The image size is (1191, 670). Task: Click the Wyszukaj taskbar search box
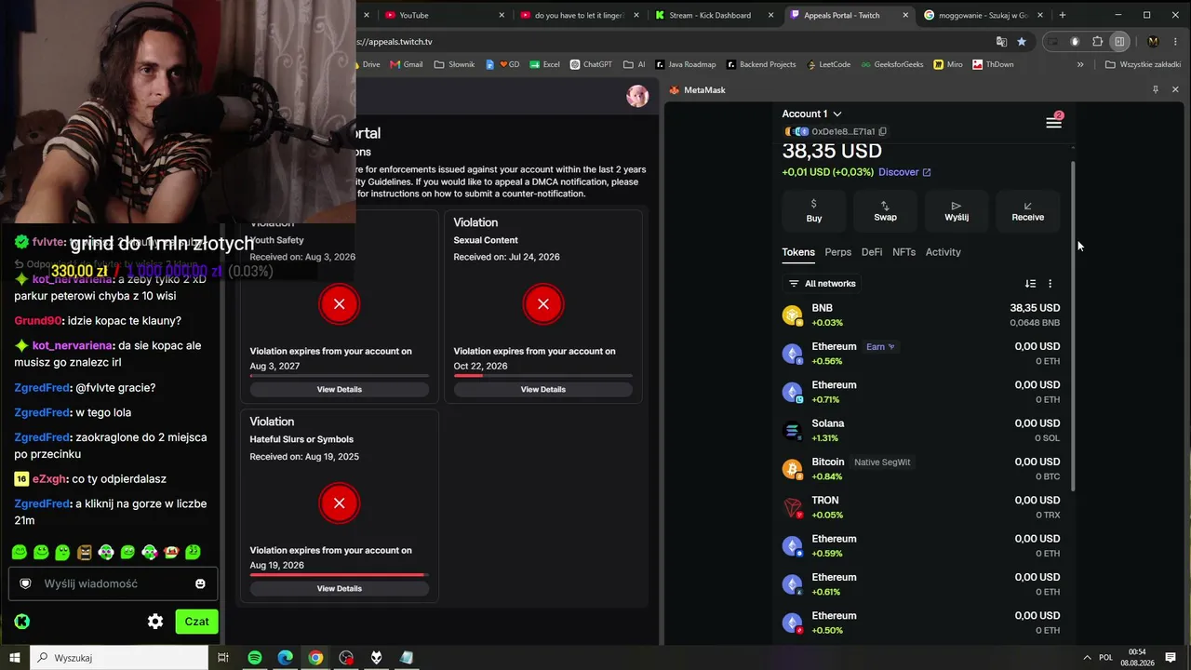click(x=119, y=658)
